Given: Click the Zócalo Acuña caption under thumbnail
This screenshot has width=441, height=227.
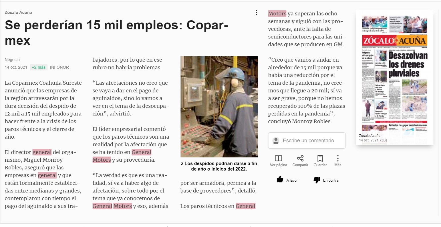Looking at the screenshot, I should [x=370, y=136].
